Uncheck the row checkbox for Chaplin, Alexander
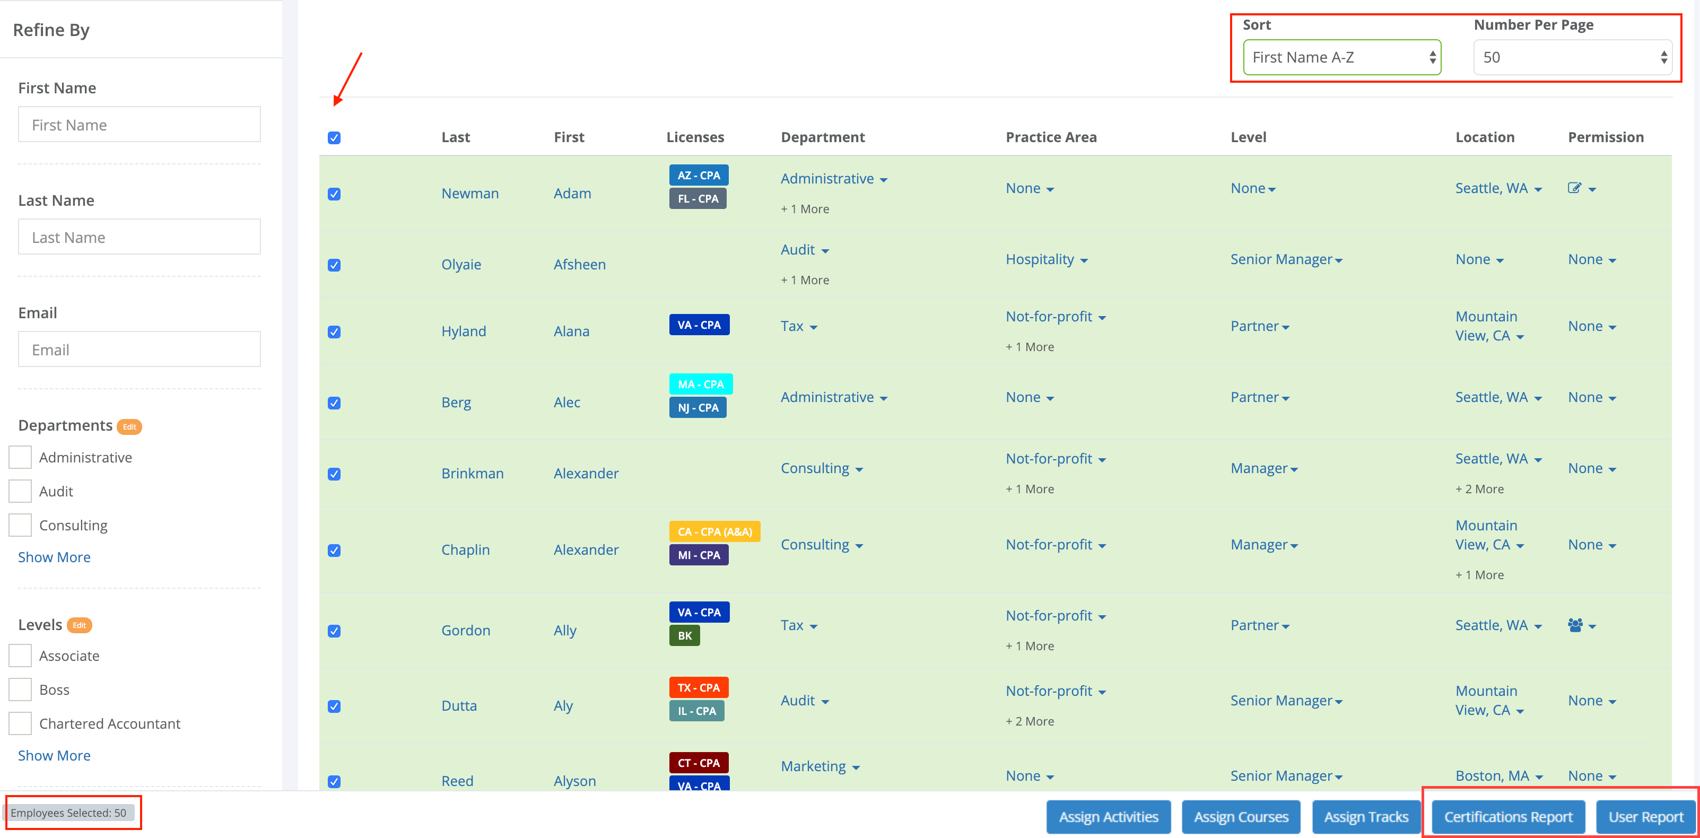 click(x=334, y=551)
